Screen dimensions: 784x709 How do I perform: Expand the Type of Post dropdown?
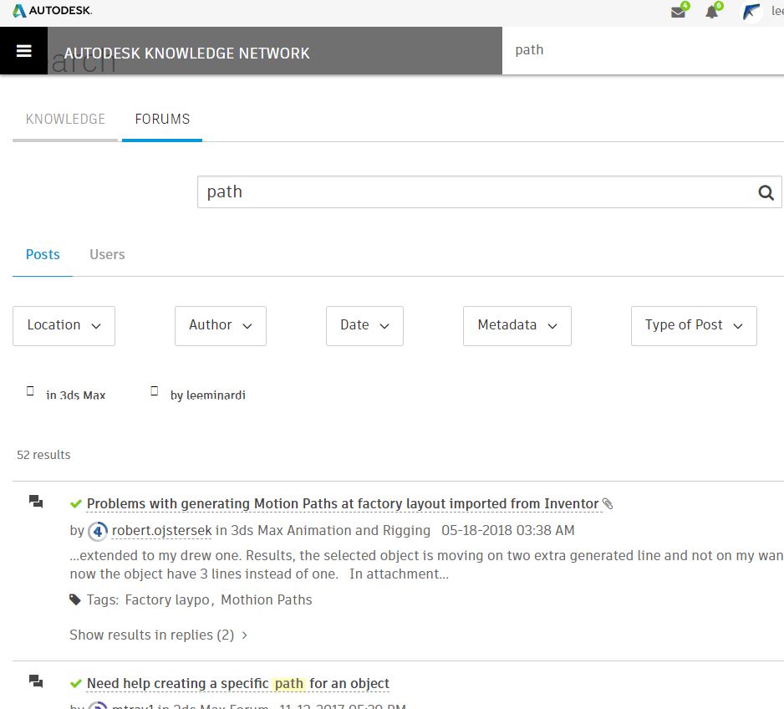pyautogui.click(x=694, y=326)
